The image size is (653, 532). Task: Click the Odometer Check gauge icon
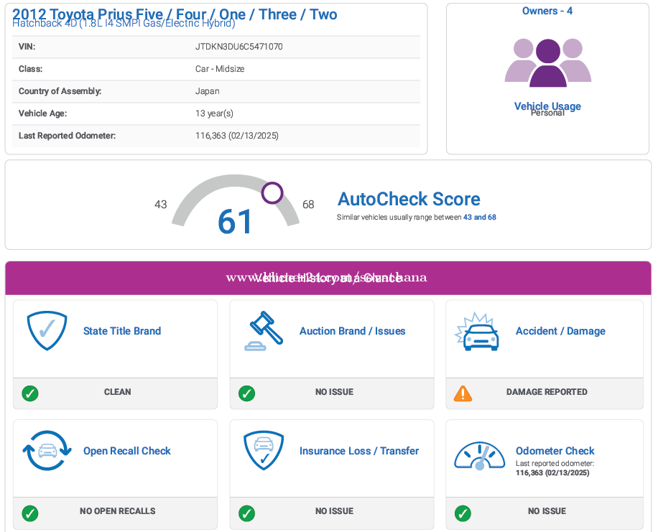coord(479,455)
